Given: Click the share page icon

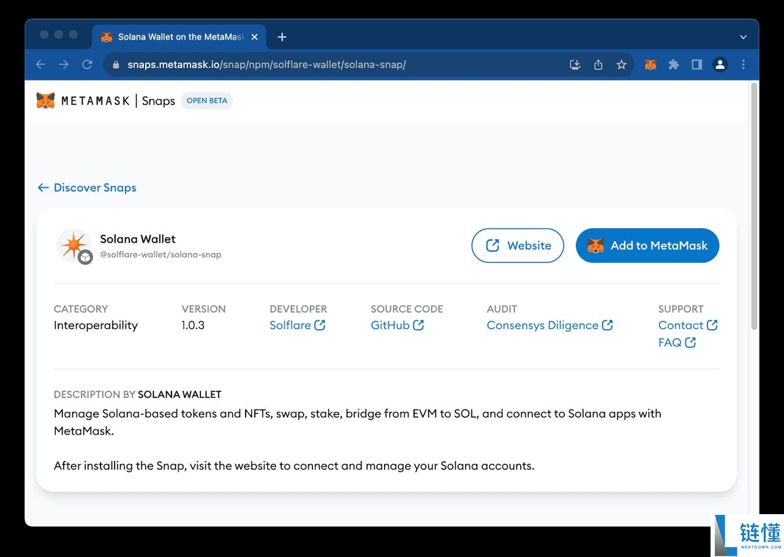Looking at the screenshot, I should [x=598, y=64].
